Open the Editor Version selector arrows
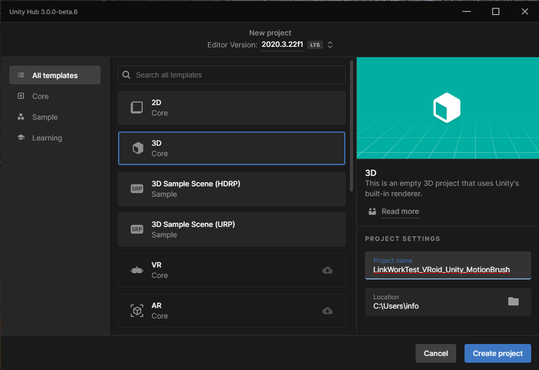 [330, 45]
